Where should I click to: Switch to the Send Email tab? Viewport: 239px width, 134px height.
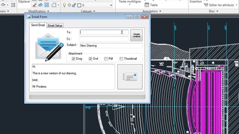click(x=38, y=25)
